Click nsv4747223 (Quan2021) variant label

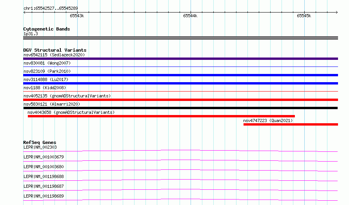tap(268, 120)
